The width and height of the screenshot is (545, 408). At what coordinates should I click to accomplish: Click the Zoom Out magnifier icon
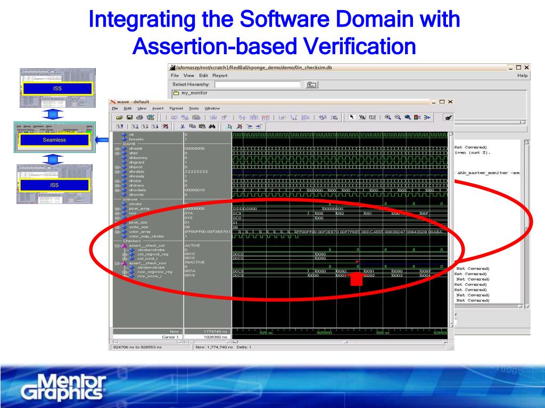point(397,117)
